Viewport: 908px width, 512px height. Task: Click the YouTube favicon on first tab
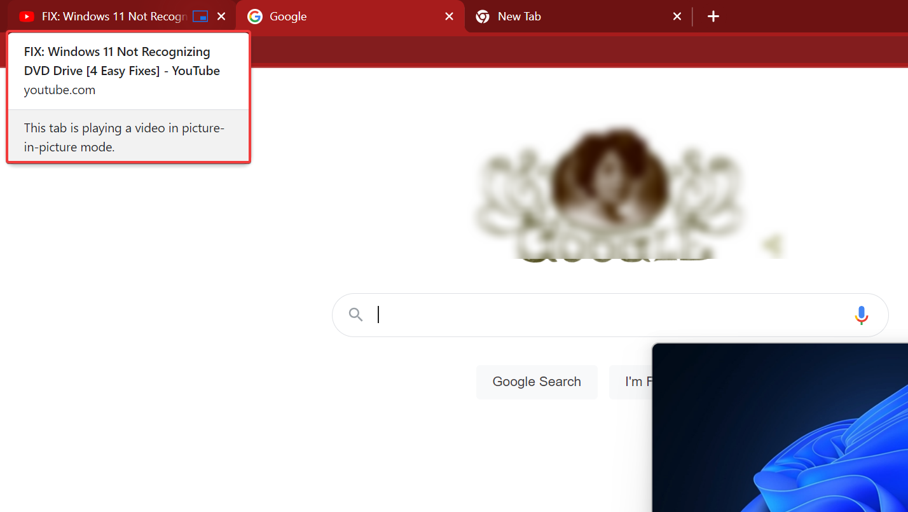[27, 17]
